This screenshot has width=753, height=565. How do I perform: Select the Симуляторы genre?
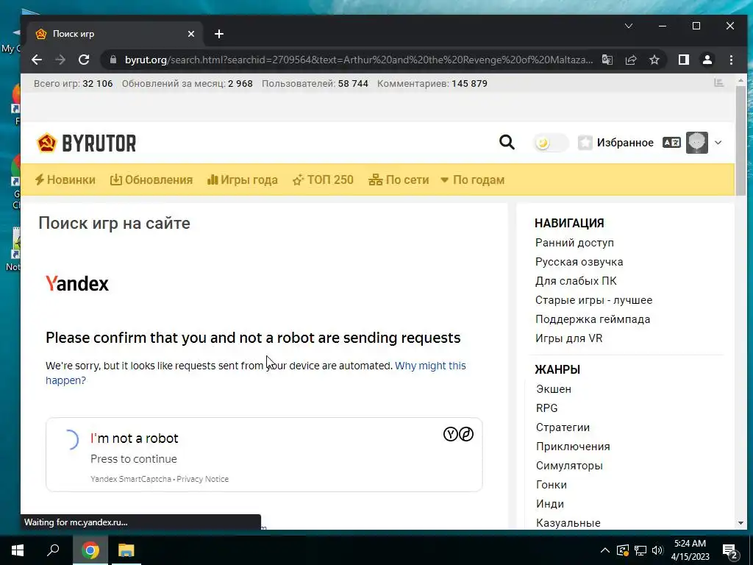click(569, 466)
